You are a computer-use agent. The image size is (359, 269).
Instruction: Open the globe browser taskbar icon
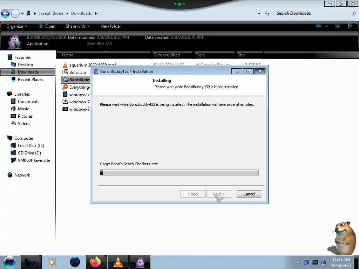[75, 262]
